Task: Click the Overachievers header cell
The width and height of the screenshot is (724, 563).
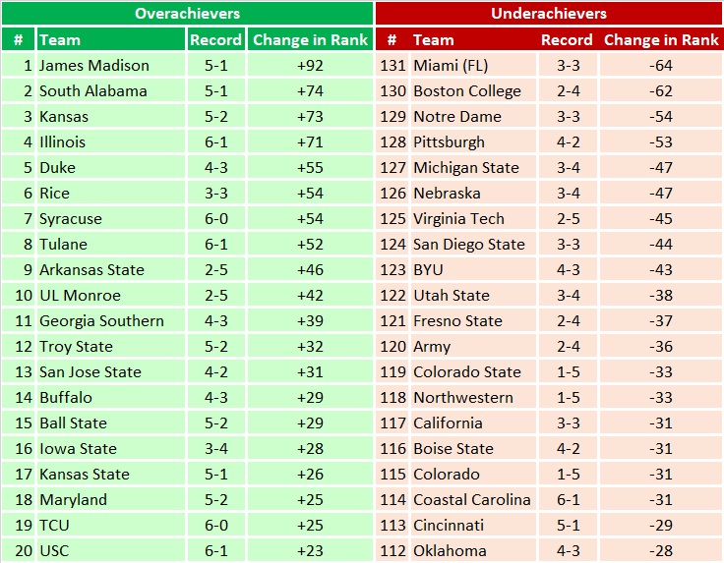Action: [187, 14]
